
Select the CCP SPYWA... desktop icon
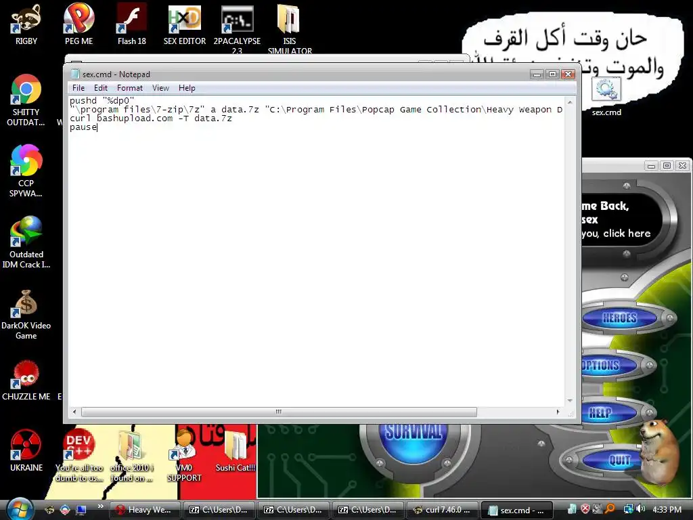tap(26, 171)
